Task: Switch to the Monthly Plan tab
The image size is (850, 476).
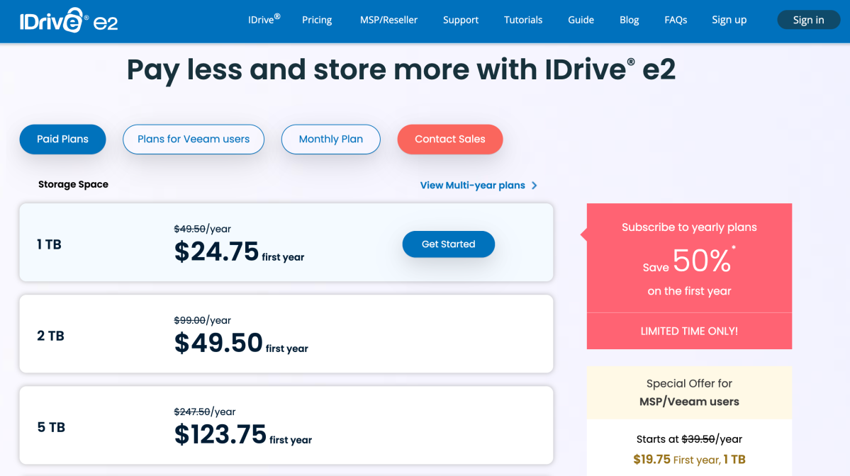Action: click(x=330, y=139)
